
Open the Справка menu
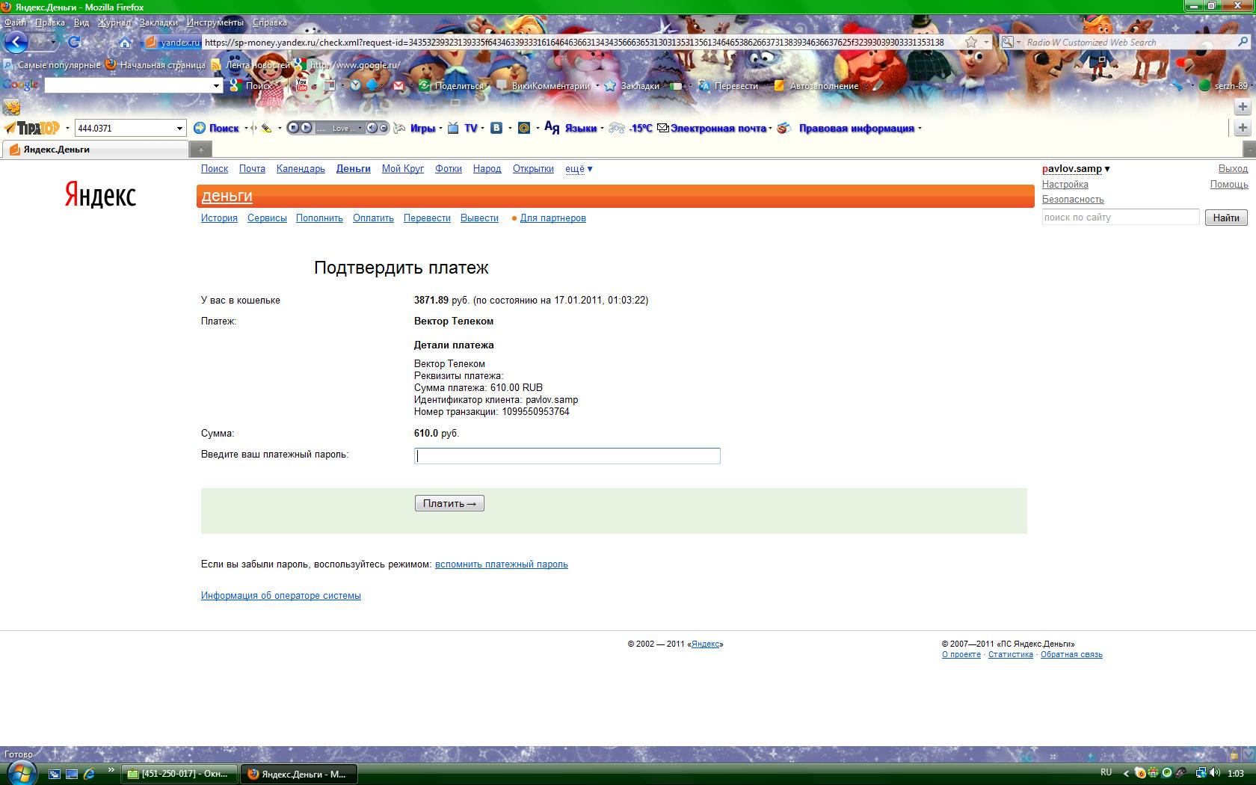(270, 22)
